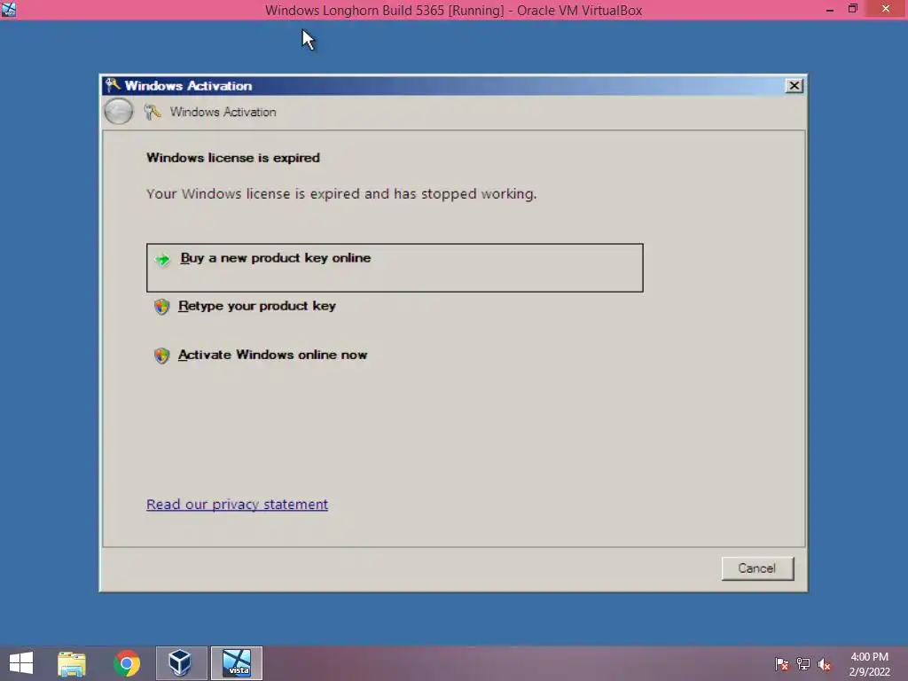Choose Buy a new product key online

(395, 268)
